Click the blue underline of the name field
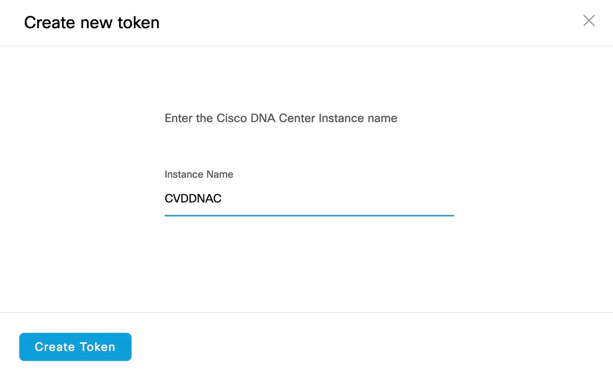The width and height of the screenshot is (613, 375). (x=309, y=215)
